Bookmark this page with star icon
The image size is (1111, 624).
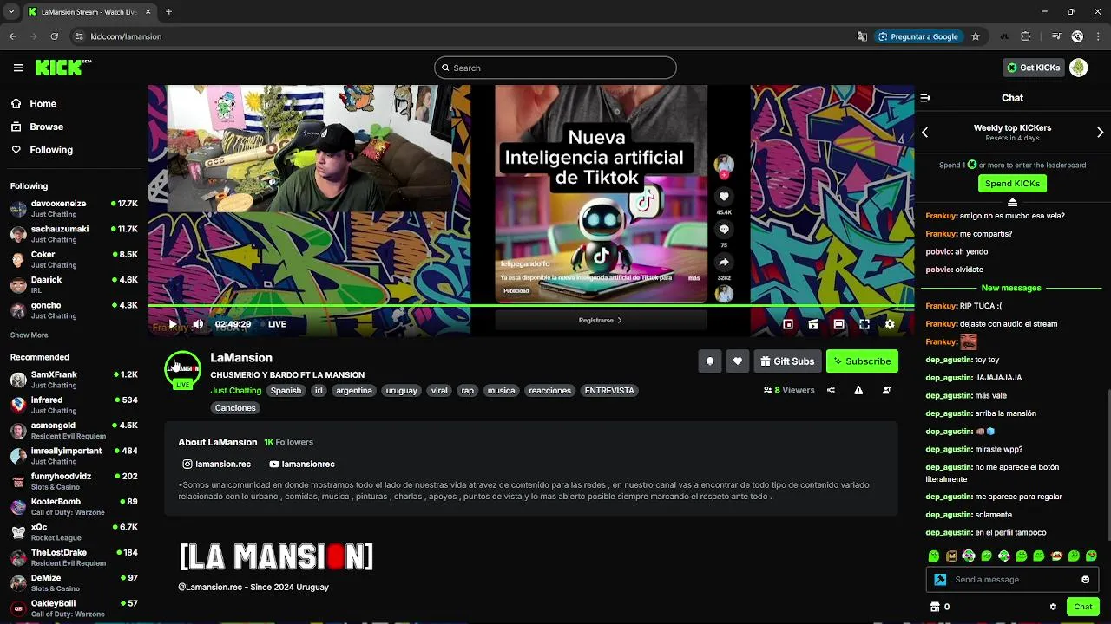[976, 36]
